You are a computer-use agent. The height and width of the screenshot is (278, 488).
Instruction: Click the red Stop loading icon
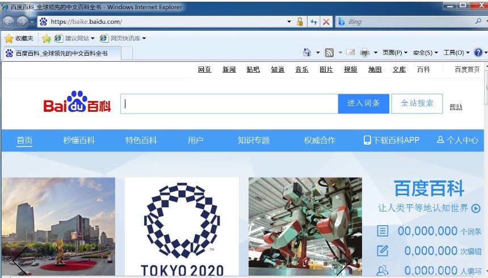tap(326, 22)
